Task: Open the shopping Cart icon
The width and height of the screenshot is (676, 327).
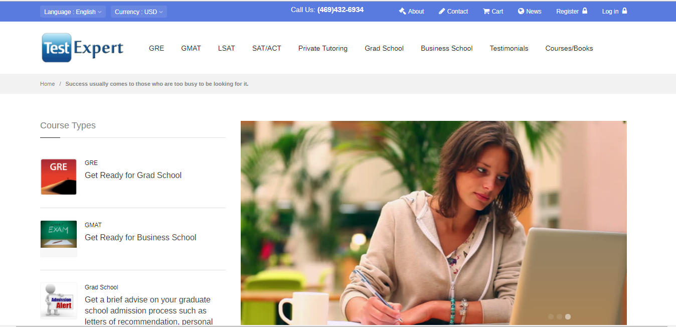Action: point(486,11)
